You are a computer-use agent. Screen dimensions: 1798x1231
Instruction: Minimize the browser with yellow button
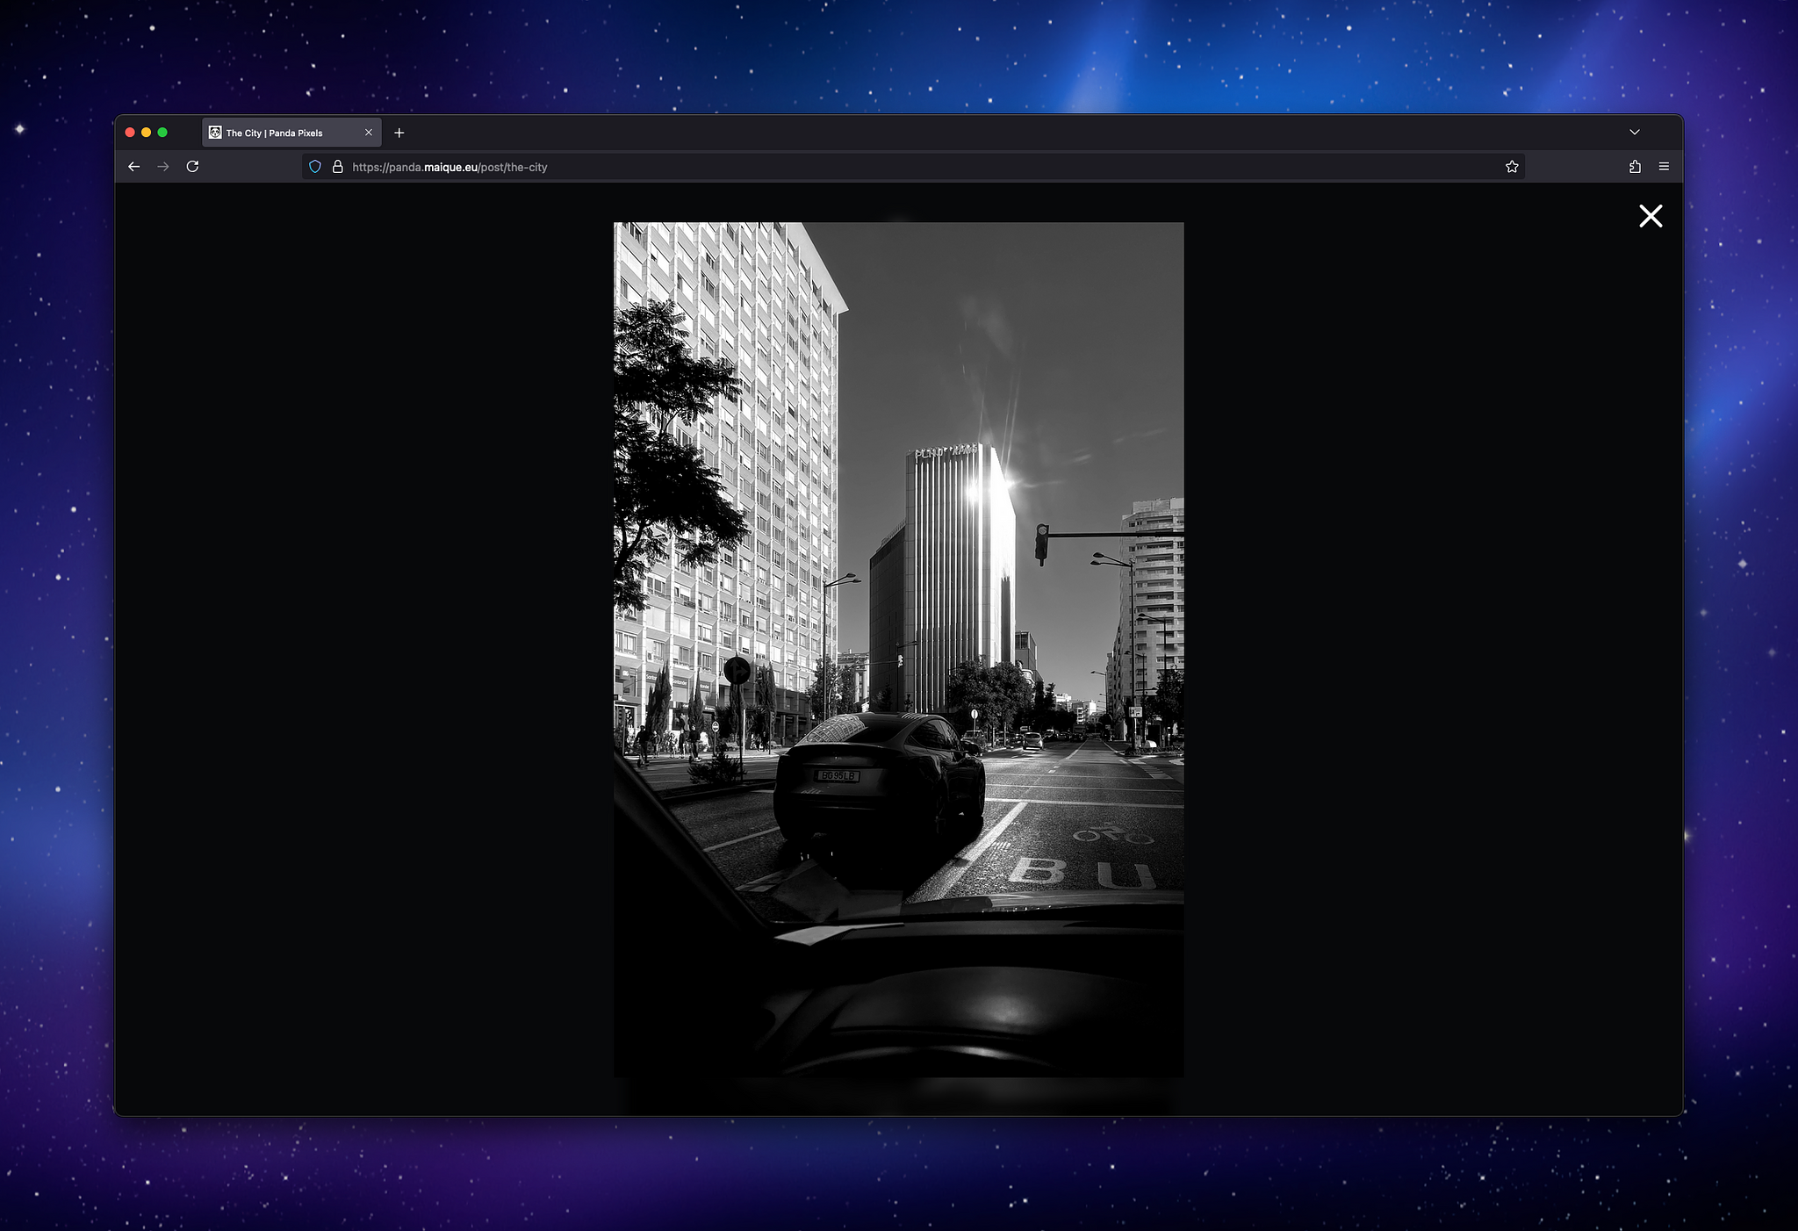point(147,133)
